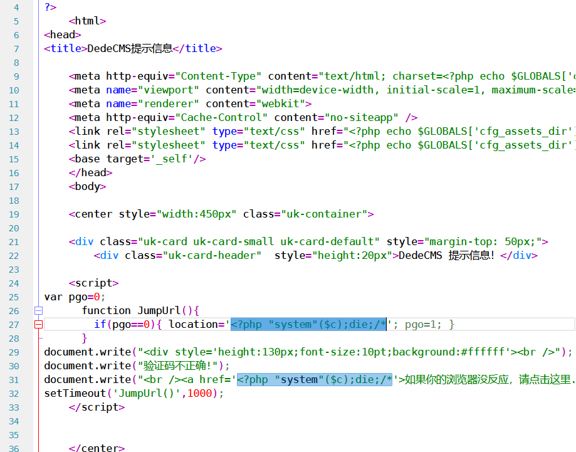Place cursor in "width=device-width" content value

(x=318, y=90)
